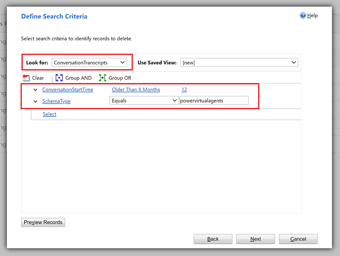Click the Preview Records button

(x=43, y=222)
